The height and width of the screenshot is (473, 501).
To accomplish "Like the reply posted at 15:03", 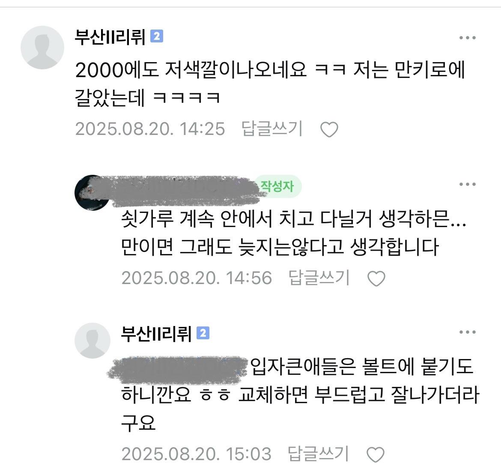I will (x=375, y=455).
